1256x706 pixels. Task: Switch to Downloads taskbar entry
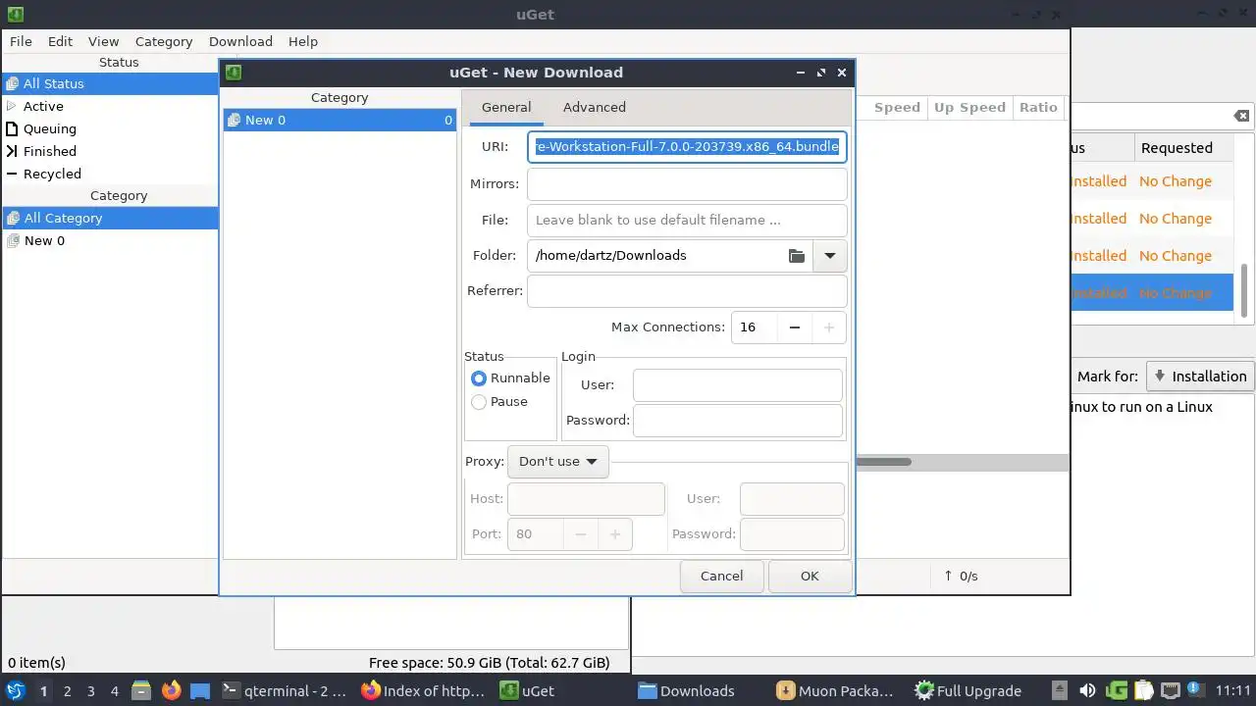702,690
